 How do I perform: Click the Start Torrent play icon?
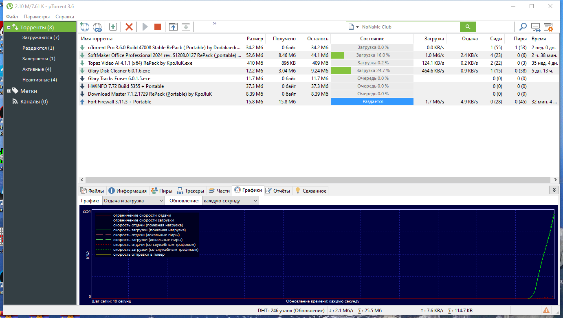(145, 27)
